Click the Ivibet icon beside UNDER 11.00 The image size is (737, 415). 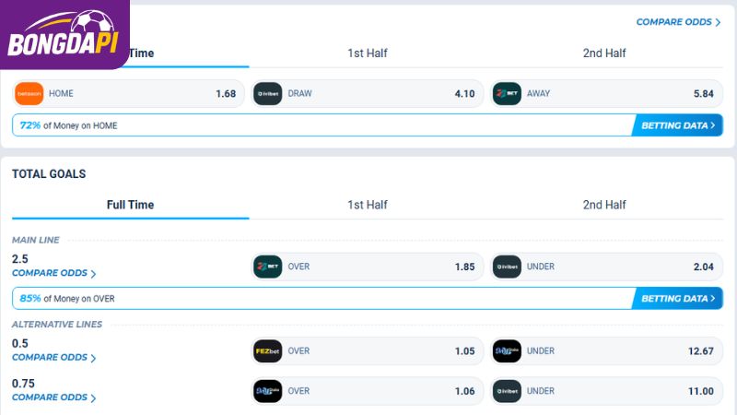(507, 391)
